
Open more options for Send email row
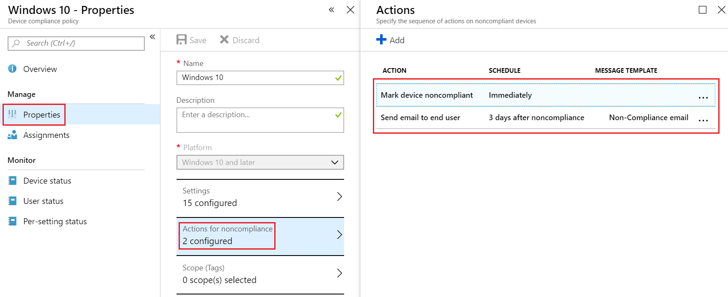[703, 121]
